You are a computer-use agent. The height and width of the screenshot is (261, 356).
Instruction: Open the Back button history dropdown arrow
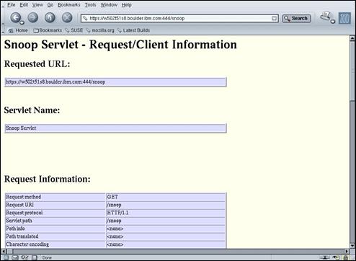[22, 22]
